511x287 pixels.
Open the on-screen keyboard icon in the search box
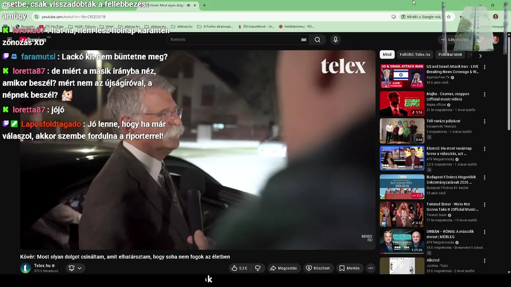pos(304,39)
